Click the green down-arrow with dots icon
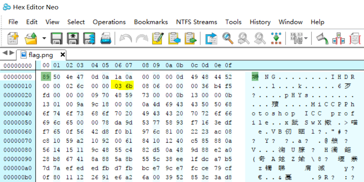 276,38
